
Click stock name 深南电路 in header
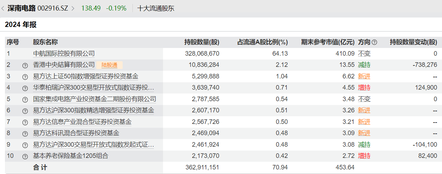point(21,8)
